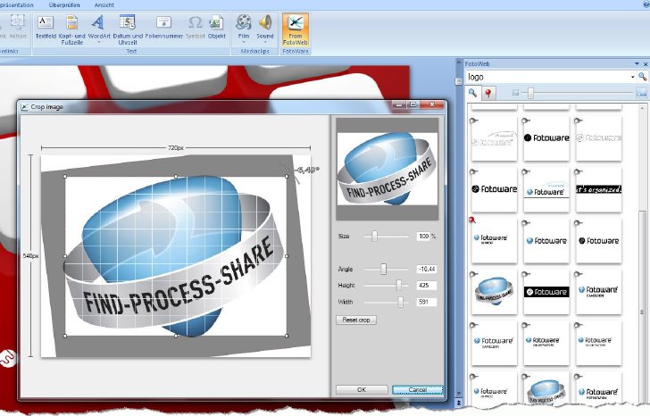
Task: Select Fotoware logo thumbnail with blue underline
Action: (x=546, y=190)
